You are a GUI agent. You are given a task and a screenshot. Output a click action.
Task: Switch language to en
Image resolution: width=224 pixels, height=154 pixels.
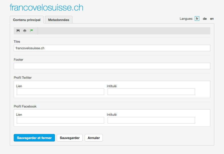[212, 18]
